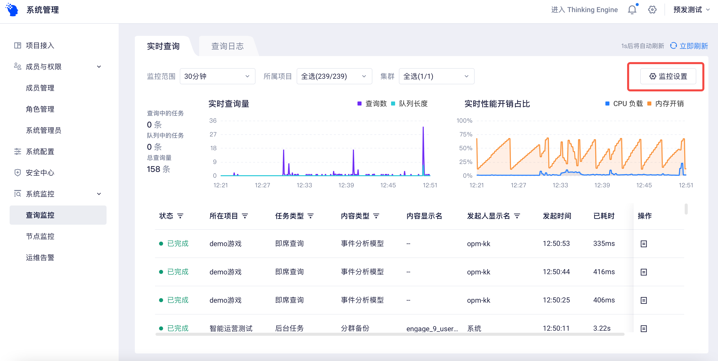718x361 pixels.
Task: Click the 系统配置 sliders icon
Action: pyautogui.click(x=18, y=151)
